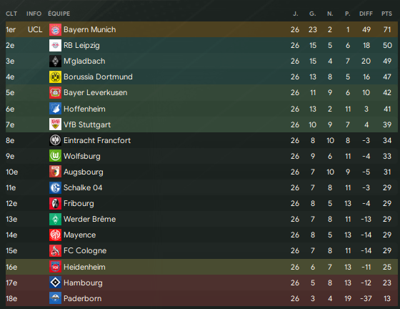
Task: Click the RB Leipzig club logo
Action: (x=55, y=46)
